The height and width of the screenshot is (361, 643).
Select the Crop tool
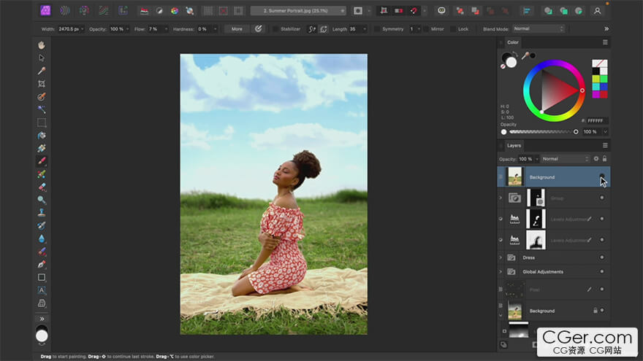(x=42, y=84)
